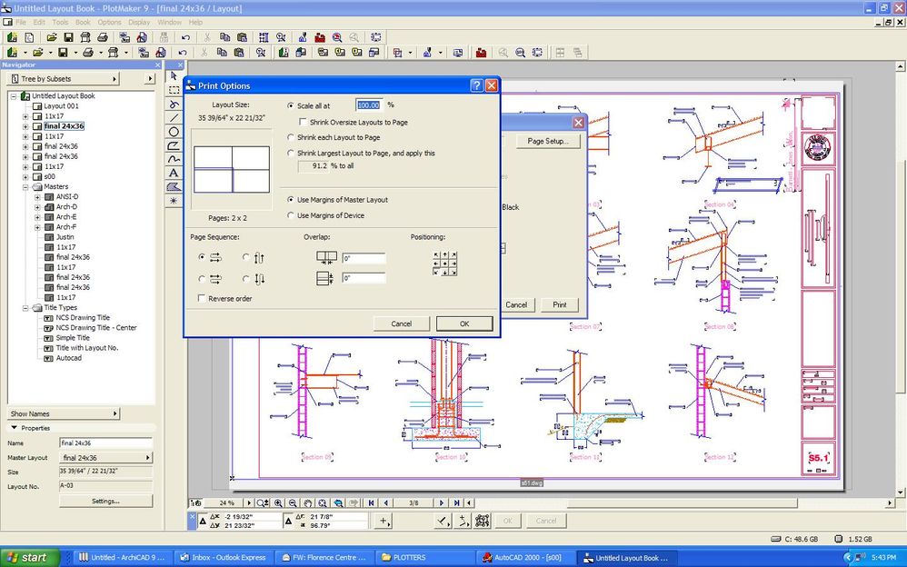The width and height of the screenshot is (907, 567).
Task: Click the Scale all at percentage field
Action: click(368, 105)
